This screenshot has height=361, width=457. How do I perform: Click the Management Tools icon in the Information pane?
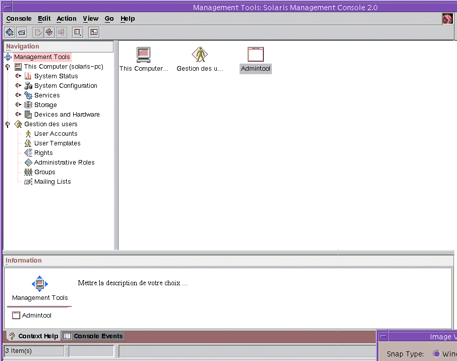click(40, 284)
